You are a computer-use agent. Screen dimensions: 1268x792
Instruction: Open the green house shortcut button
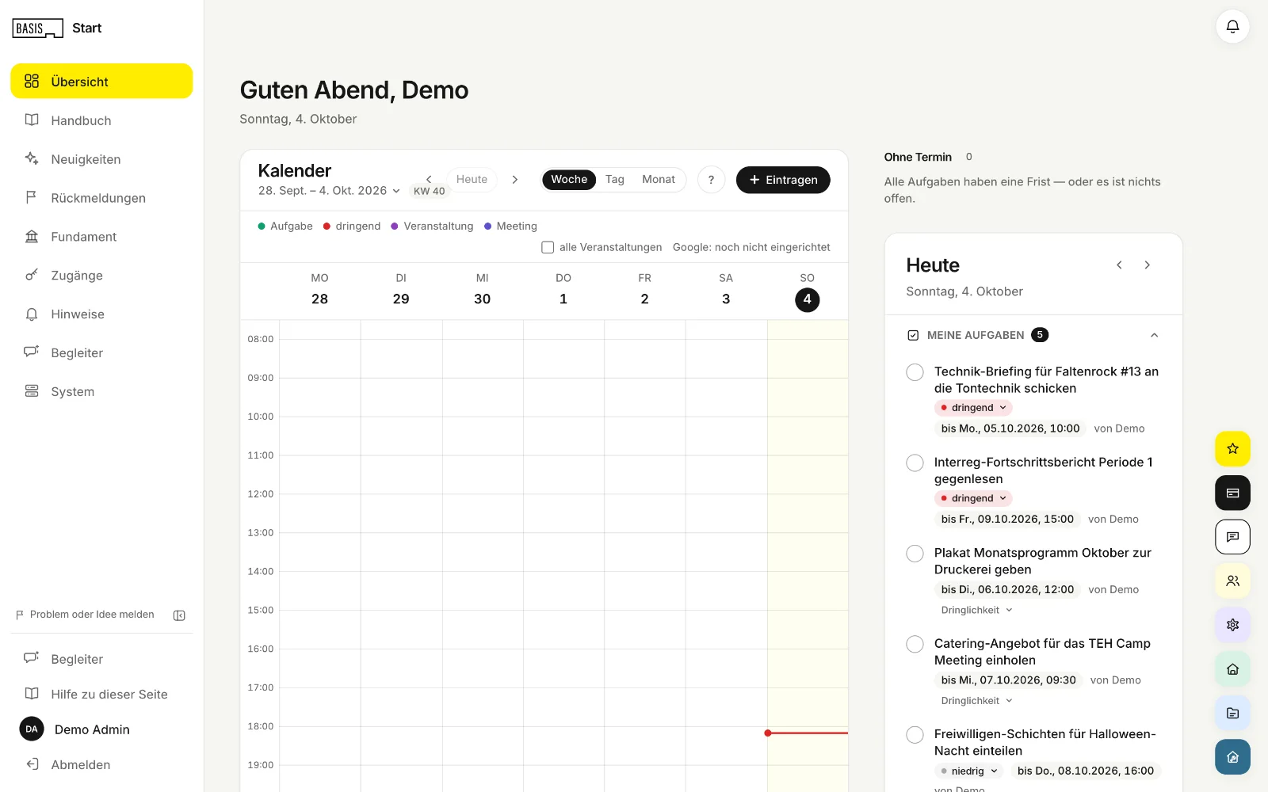[1232, 669]
